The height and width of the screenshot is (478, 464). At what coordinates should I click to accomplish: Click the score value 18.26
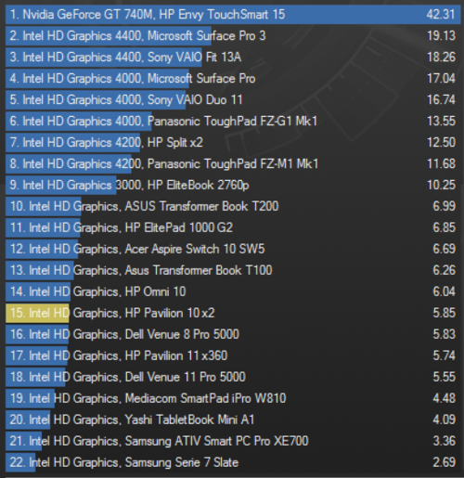pyautogui.click(x=441, y=57)
